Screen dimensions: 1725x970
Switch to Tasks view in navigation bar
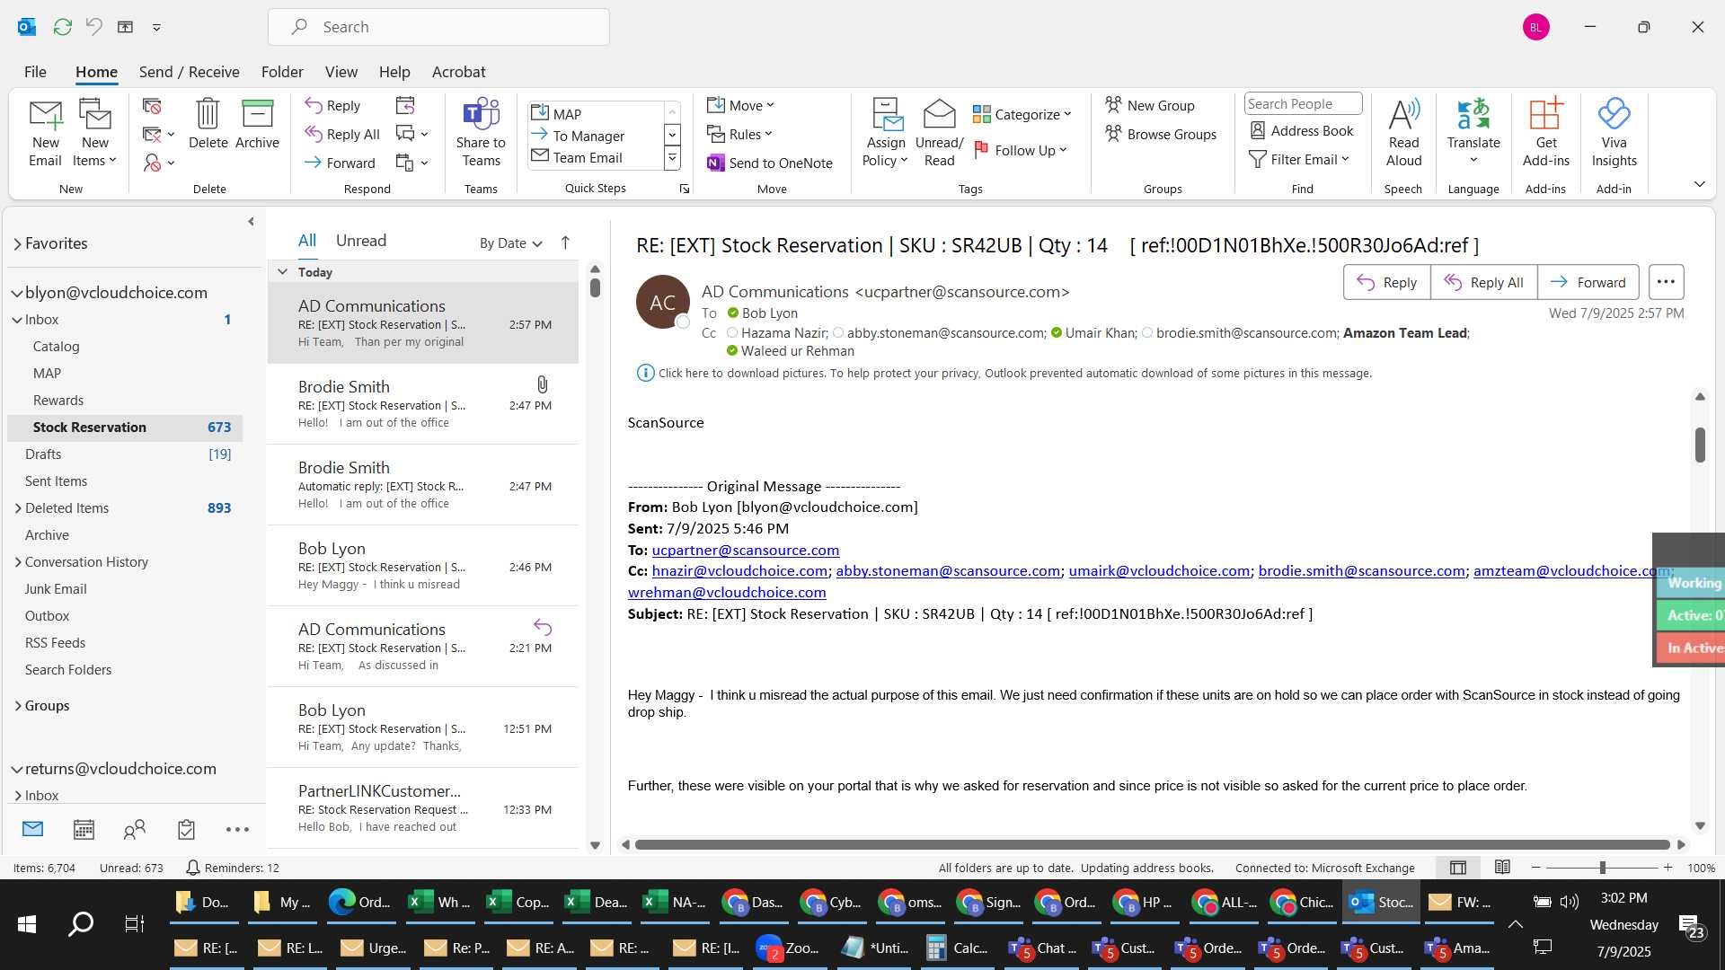pos(186,829)
